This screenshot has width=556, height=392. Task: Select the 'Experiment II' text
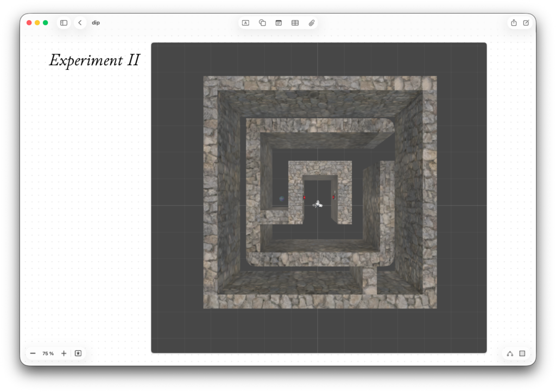tap(94, 60)
